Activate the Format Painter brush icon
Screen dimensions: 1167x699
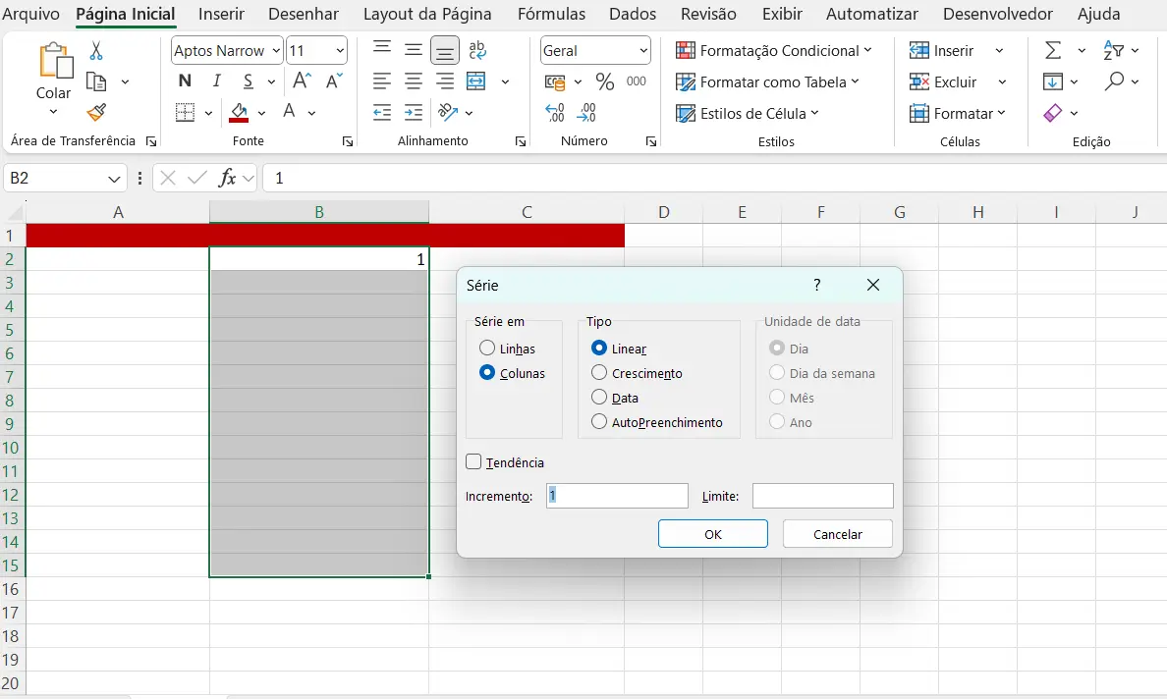pos(96,112)
